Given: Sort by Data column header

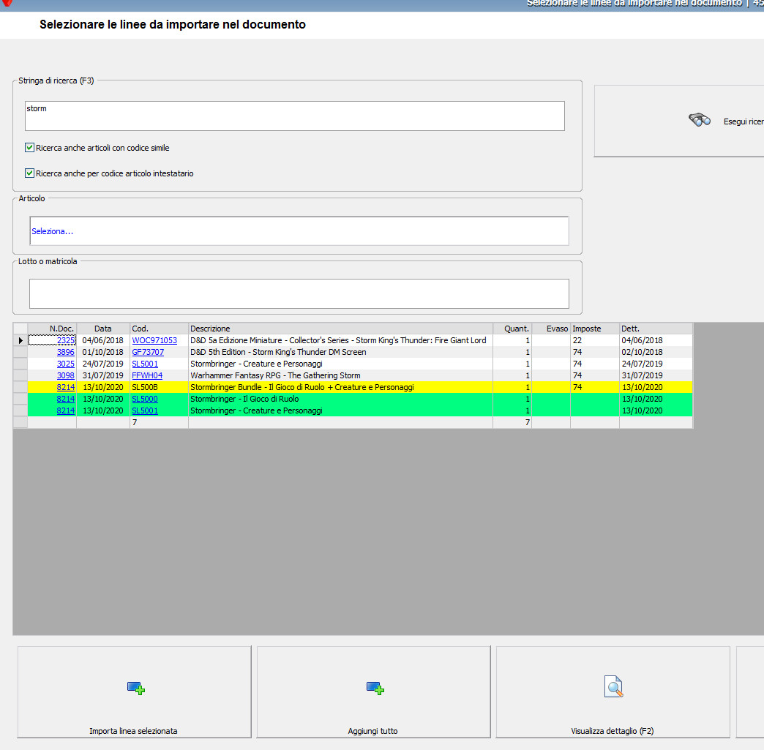Looking at the screenshot, I should [103, 329].
